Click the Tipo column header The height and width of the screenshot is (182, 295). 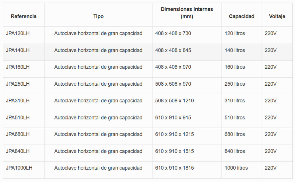click(x=98, y=16)
